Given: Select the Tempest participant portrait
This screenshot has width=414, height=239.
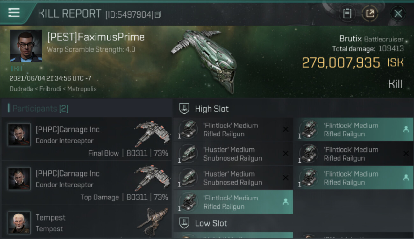Looking at the screenshot, I should click(x=19, y=222).
